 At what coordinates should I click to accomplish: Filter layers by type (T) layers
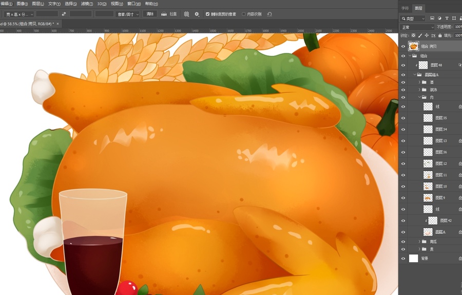tap(447, 18)
